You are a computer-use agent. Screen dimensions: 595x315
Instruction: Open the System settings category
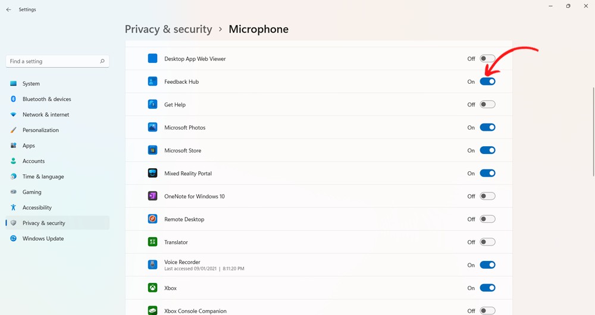point(58,83)
